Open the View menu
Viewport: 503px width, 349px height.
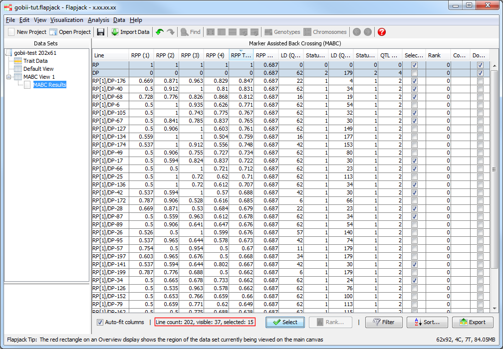point(40,20)
